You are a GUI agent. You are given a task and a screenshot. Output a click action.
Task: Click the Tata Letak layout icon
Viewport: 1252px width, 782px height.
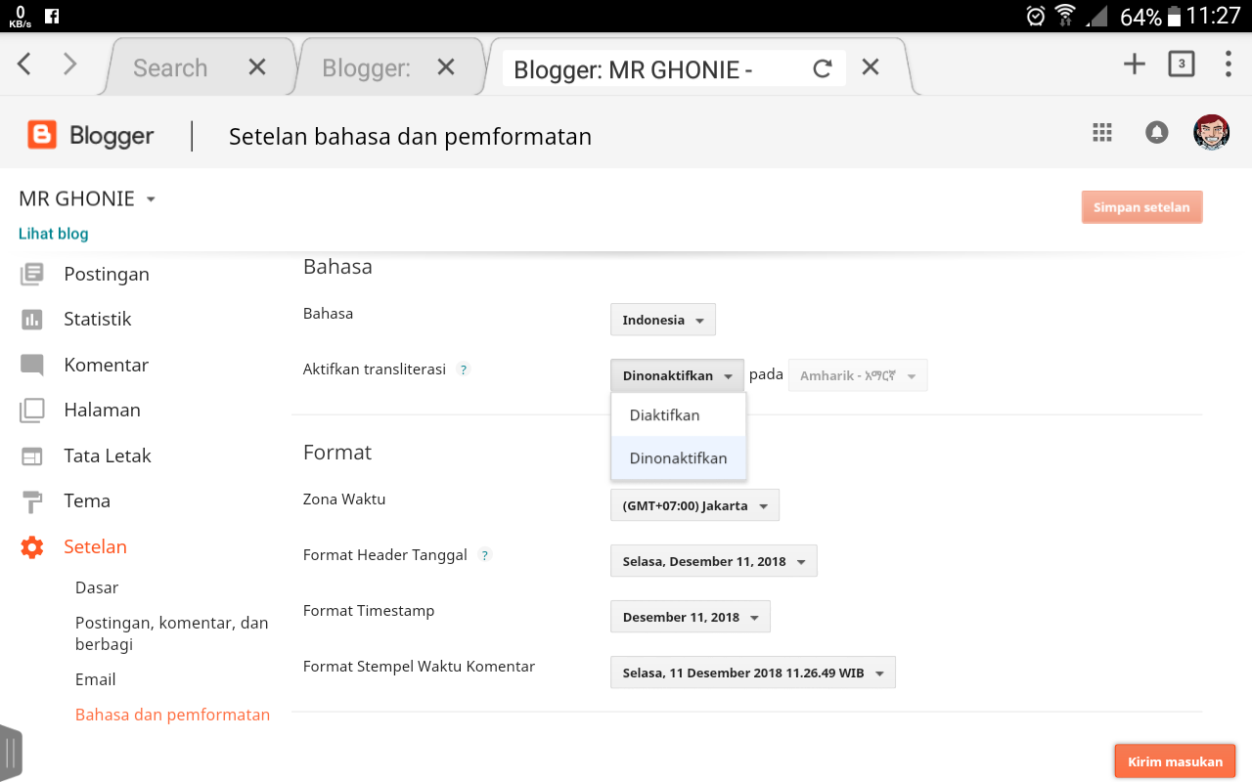(x=32, y=456)
